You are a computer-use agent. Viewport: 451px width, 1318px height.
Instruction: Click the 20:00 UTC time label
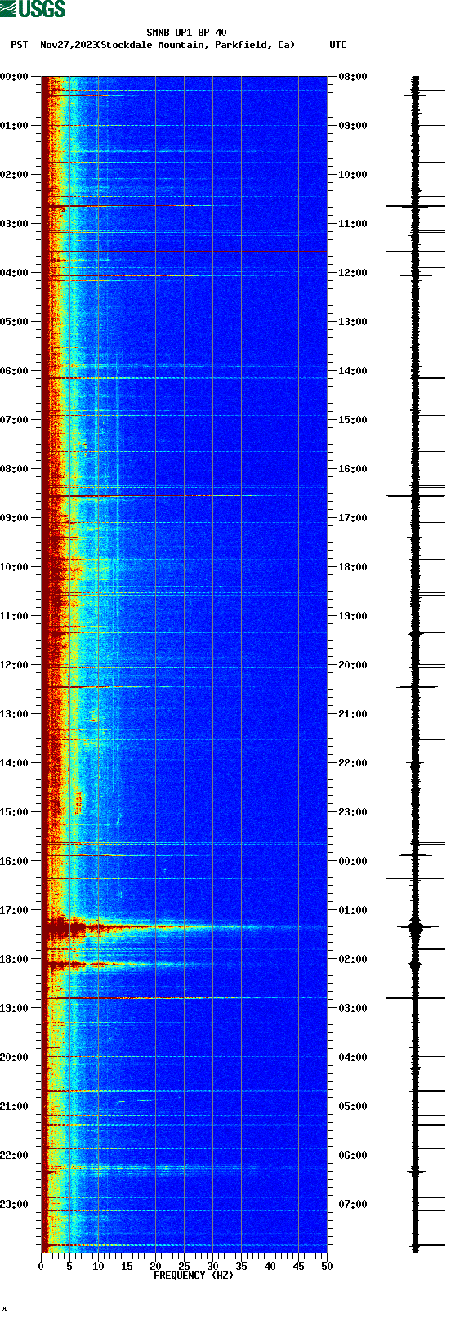pyautogui.click(x=353, y=665)
